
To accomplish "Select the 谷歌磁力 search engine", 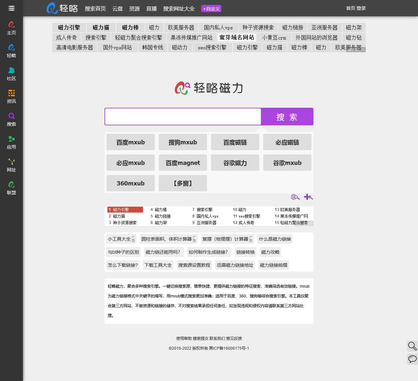I will [x=235, y=163].
